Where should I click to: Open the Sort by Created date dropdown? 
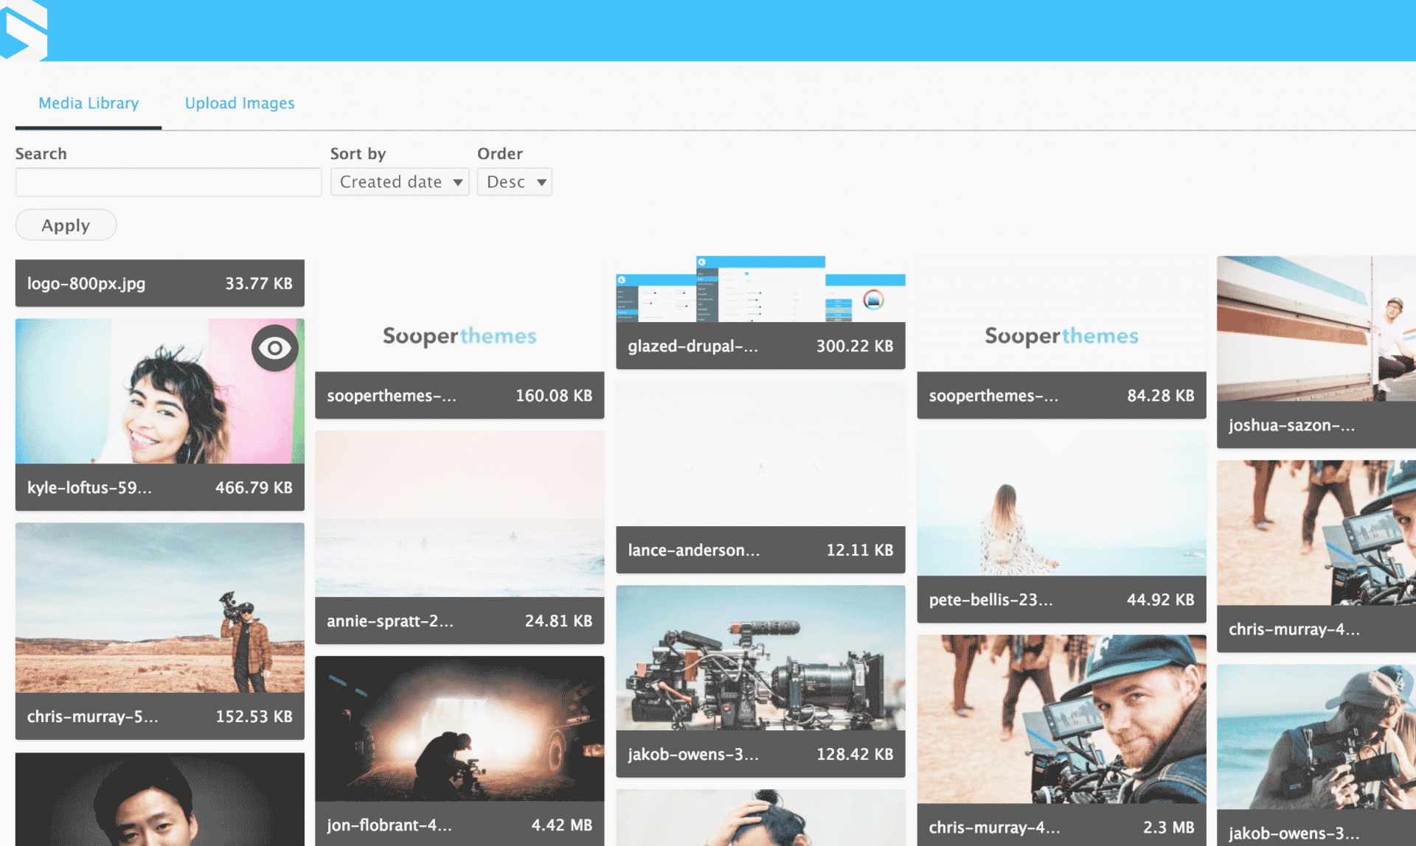click(x=400, y=182)
